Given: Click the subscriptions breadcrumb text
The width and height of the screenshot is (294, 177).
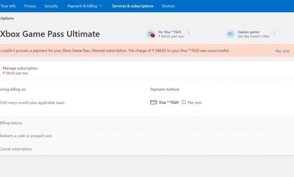Looking at the screenshot, I should (7, 18).
